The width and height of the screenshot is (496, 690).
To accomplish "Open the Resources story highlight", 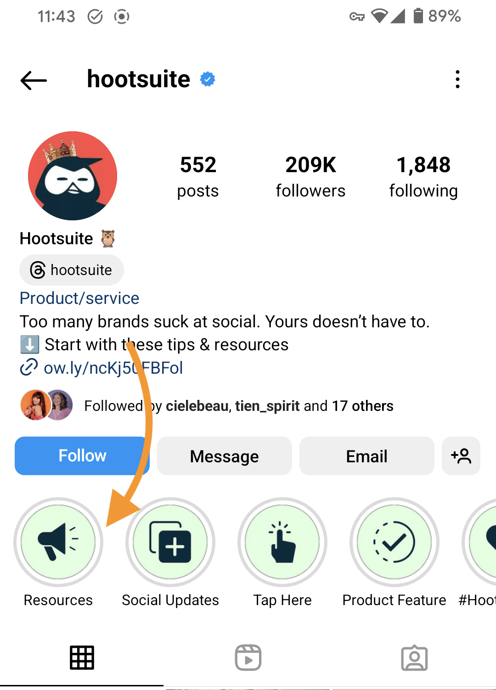I will point(58,542).
